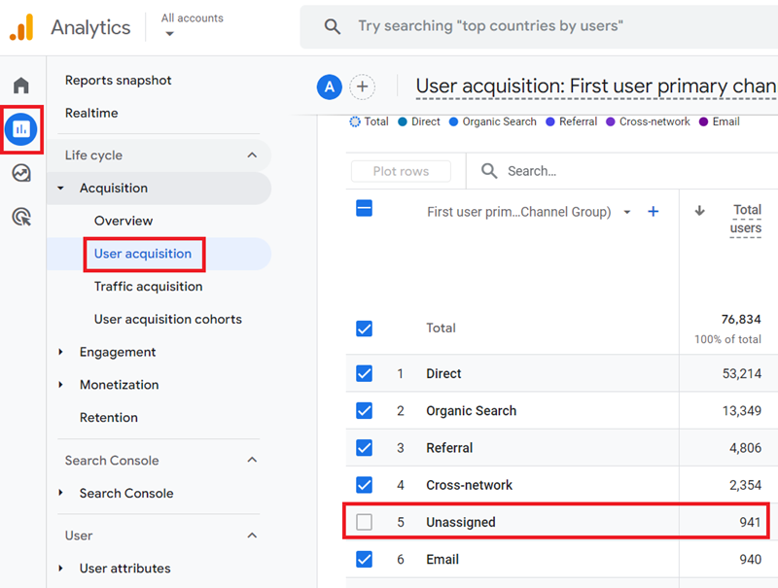Open the First user primary channel dropdown
The width and height of the screenshot is (778, 588).
[626, 212]
